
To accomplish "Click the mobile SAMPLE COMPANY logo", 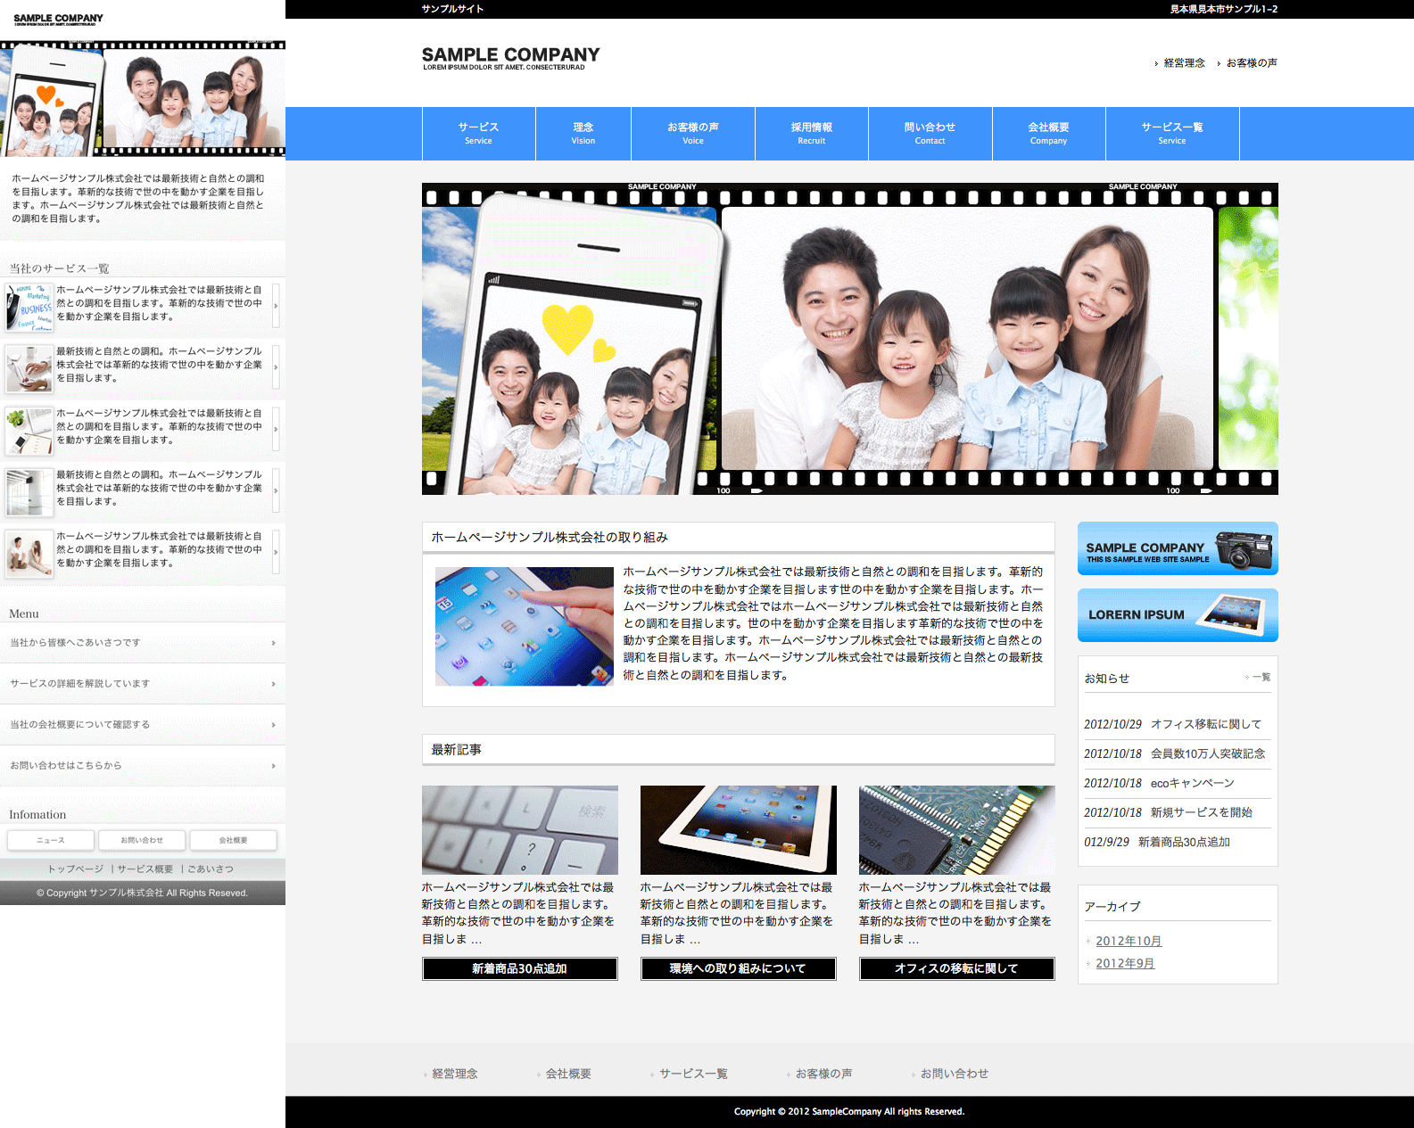I will 58,19.
